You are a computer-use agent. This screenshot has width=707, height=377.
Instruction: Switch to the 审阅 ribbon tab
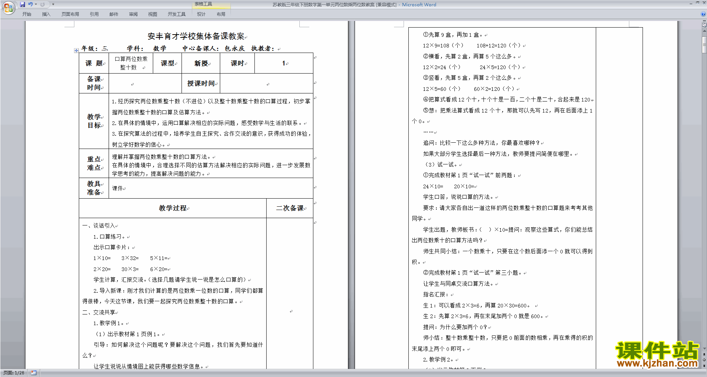coord(133,14)
